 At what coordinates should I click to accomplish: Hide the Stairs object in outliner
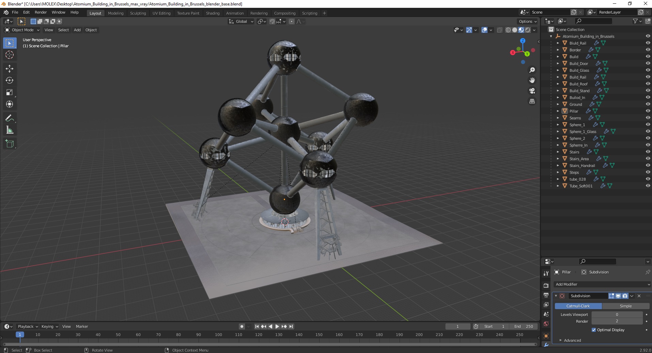(x=648, y=152)
